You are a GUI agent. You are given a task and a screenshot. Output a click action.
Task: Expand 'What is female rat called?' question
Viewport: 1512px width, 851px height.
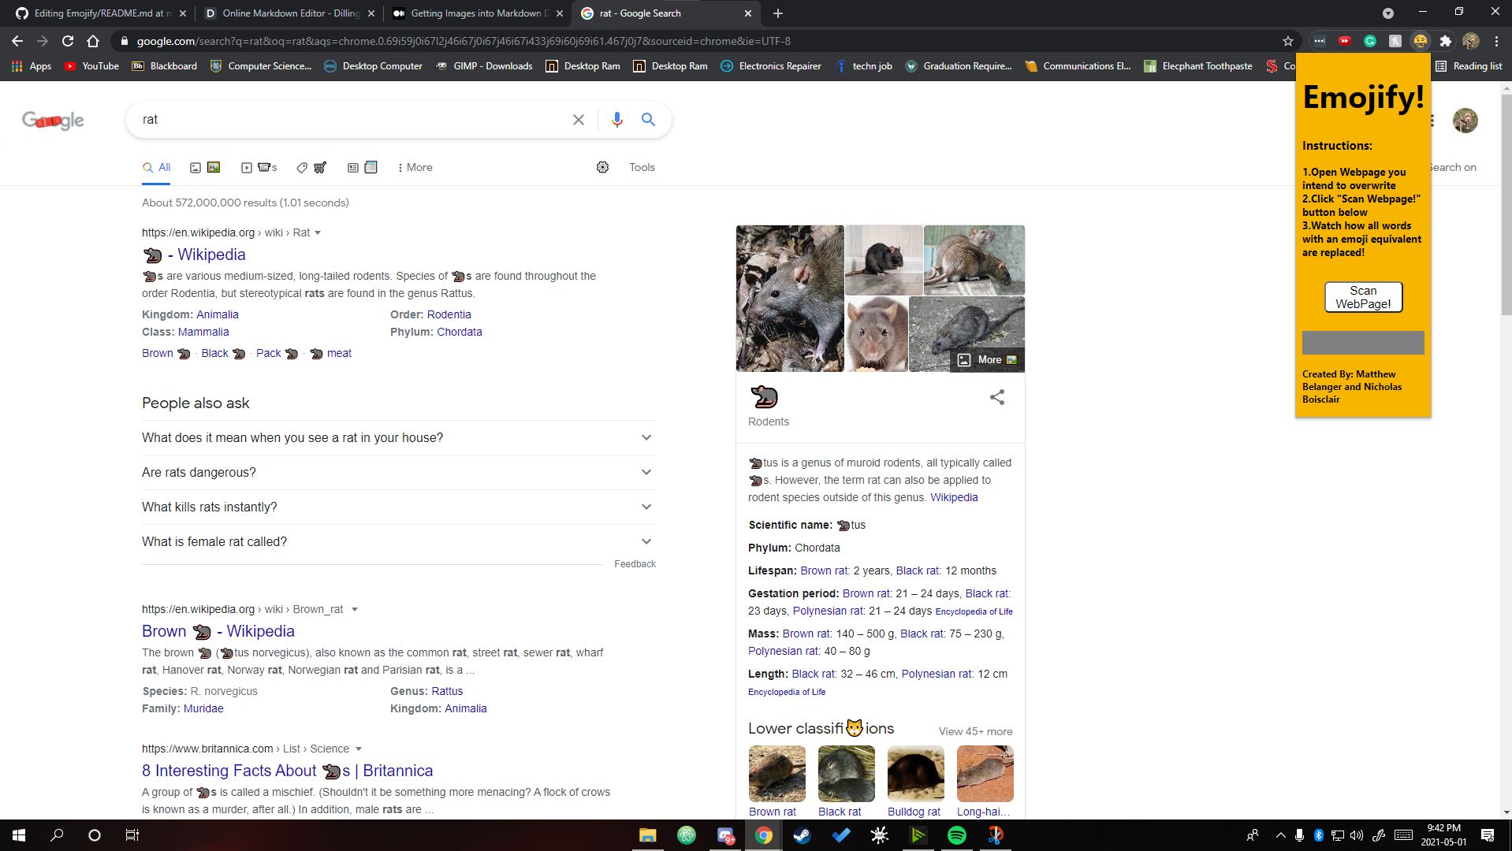pos(398,541)
